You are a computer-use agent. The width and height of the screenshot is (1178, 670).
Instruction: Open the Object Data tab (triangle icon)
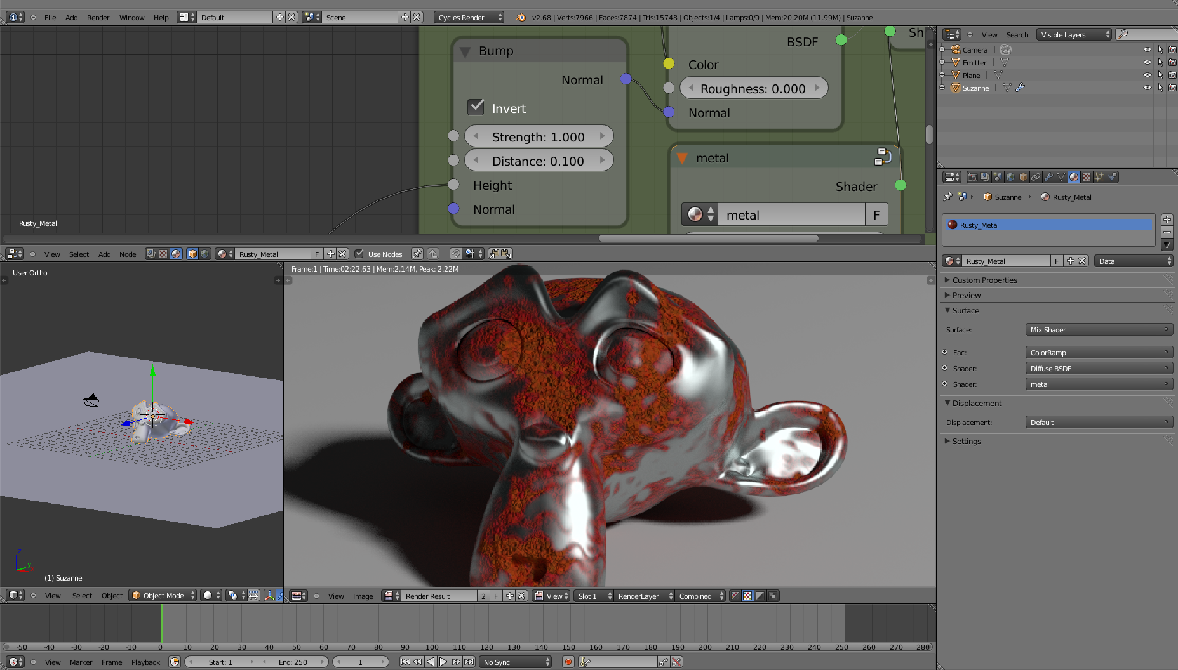click(x=1061, y=177)
